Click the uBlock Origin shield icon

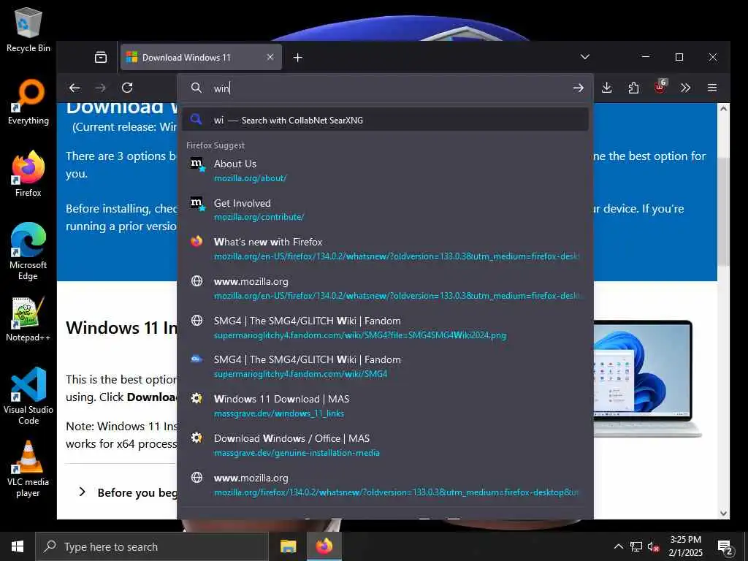pos(660,88)
